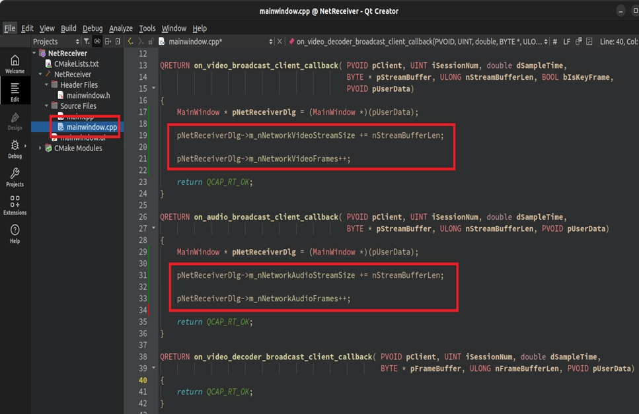Click the LF line ending selector
The height and width of the screenshot is (414, 639).
(566, 42)
